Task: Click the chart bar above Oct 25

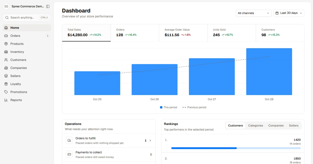Action: pos(97,83)
